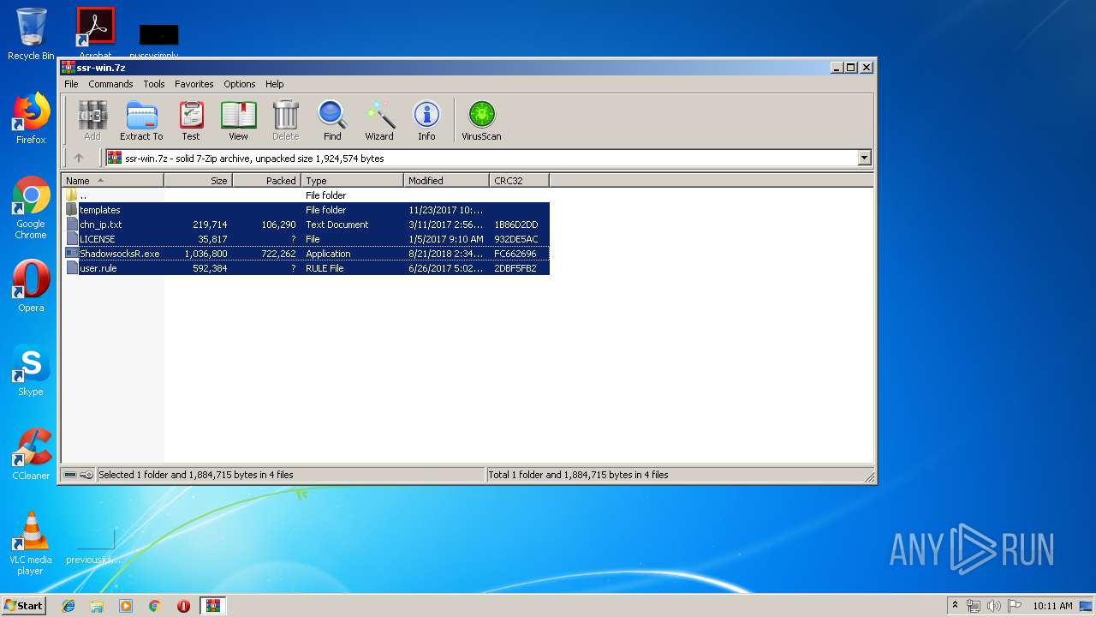Select user.rule file
Screen dimensions: 1096x617
point(306,268)
